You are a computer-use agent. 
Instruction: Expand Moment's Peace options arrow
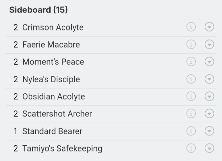click(209, 62)
